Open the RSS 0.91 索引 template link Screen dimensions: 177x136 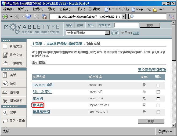click(x=43, y=85)
